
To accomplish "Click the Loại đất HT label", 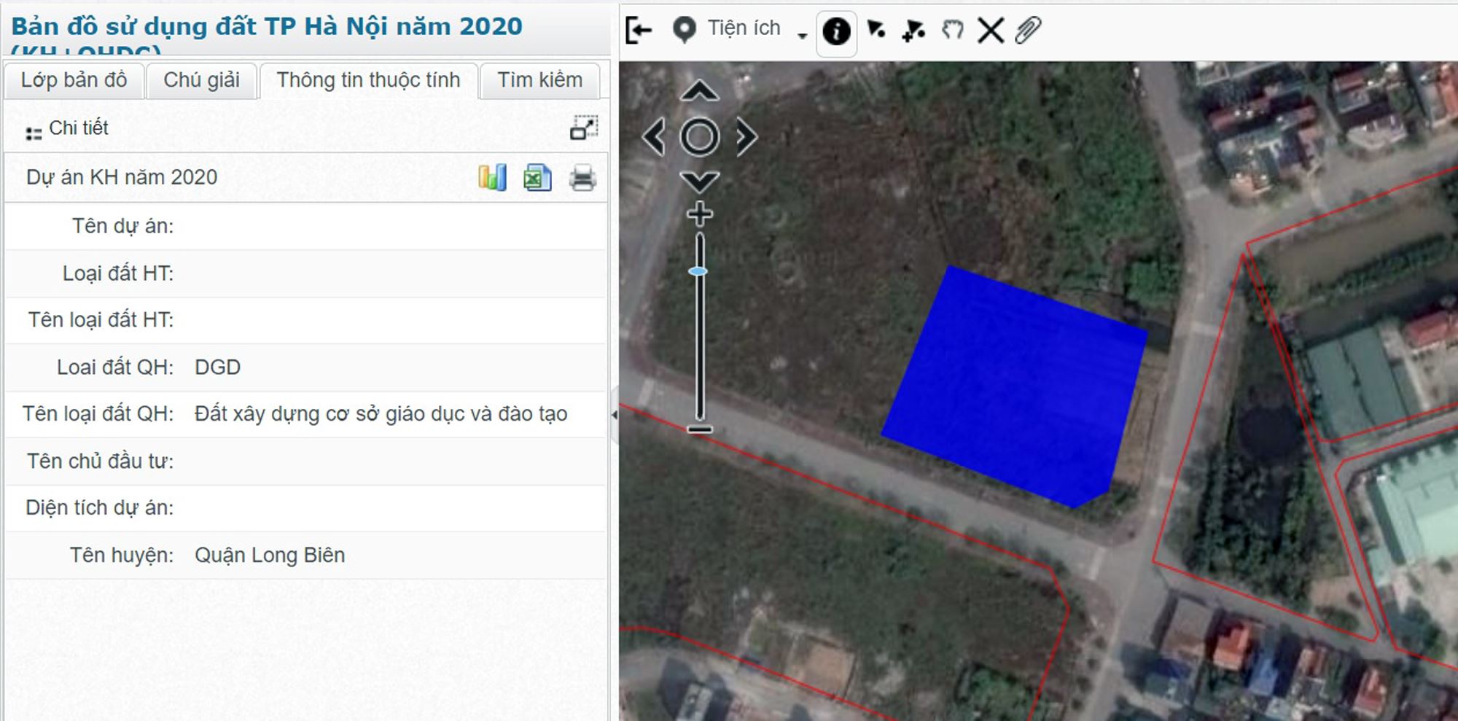I will [118, 273].
